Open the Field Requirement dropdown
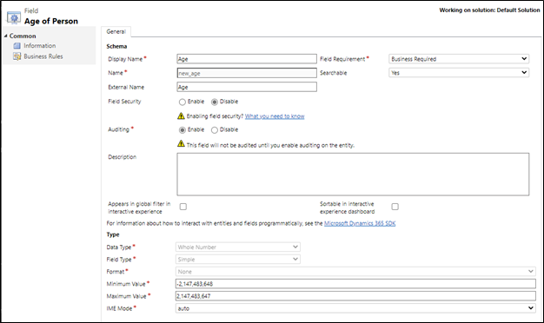This screenshot has width=544, height=323. (x=459, y=59)
